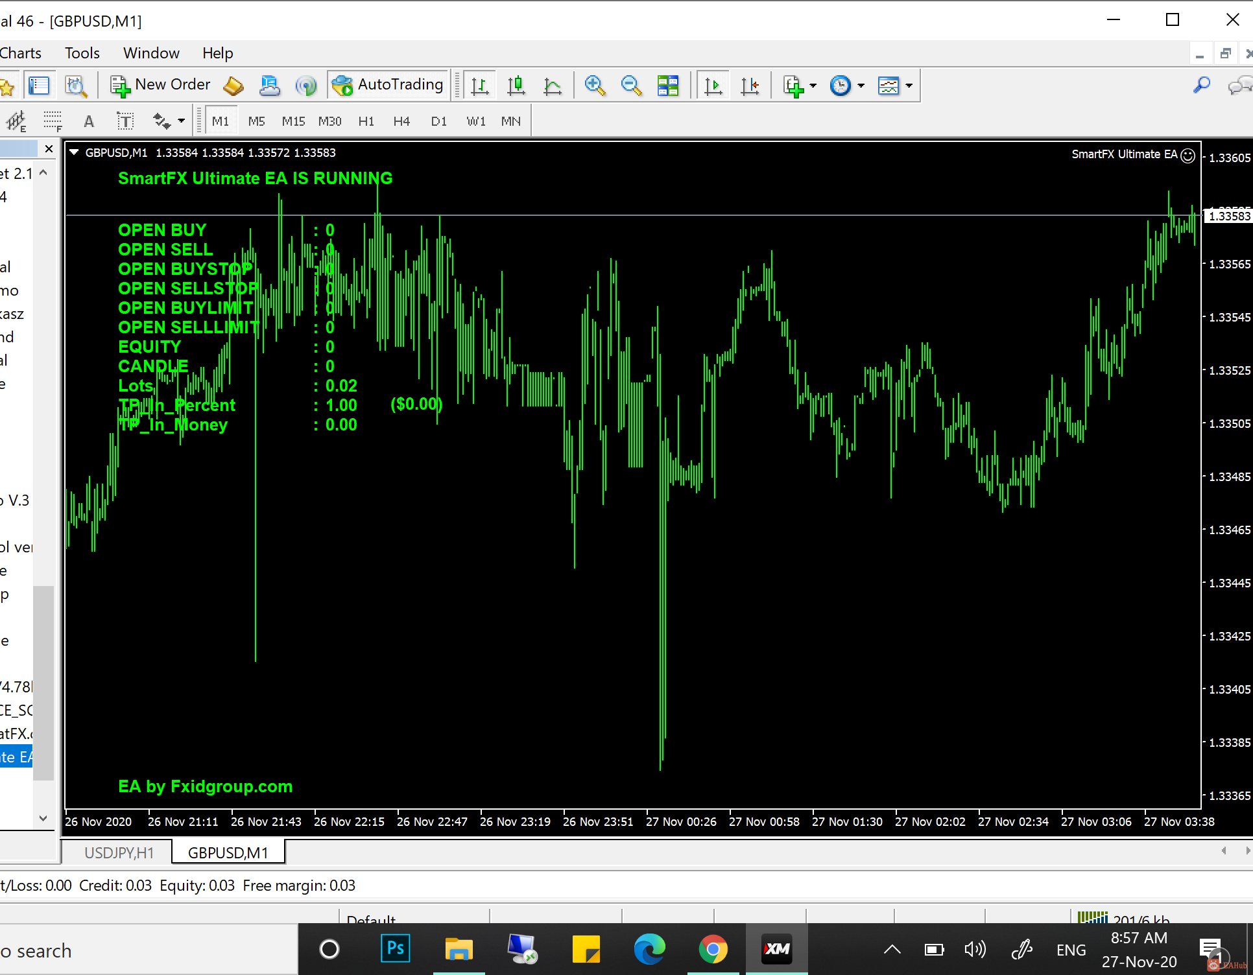Show hidden system tray icons
Image resolution: width=1253 pixels, height=975 pixels.
coord(892,950)
